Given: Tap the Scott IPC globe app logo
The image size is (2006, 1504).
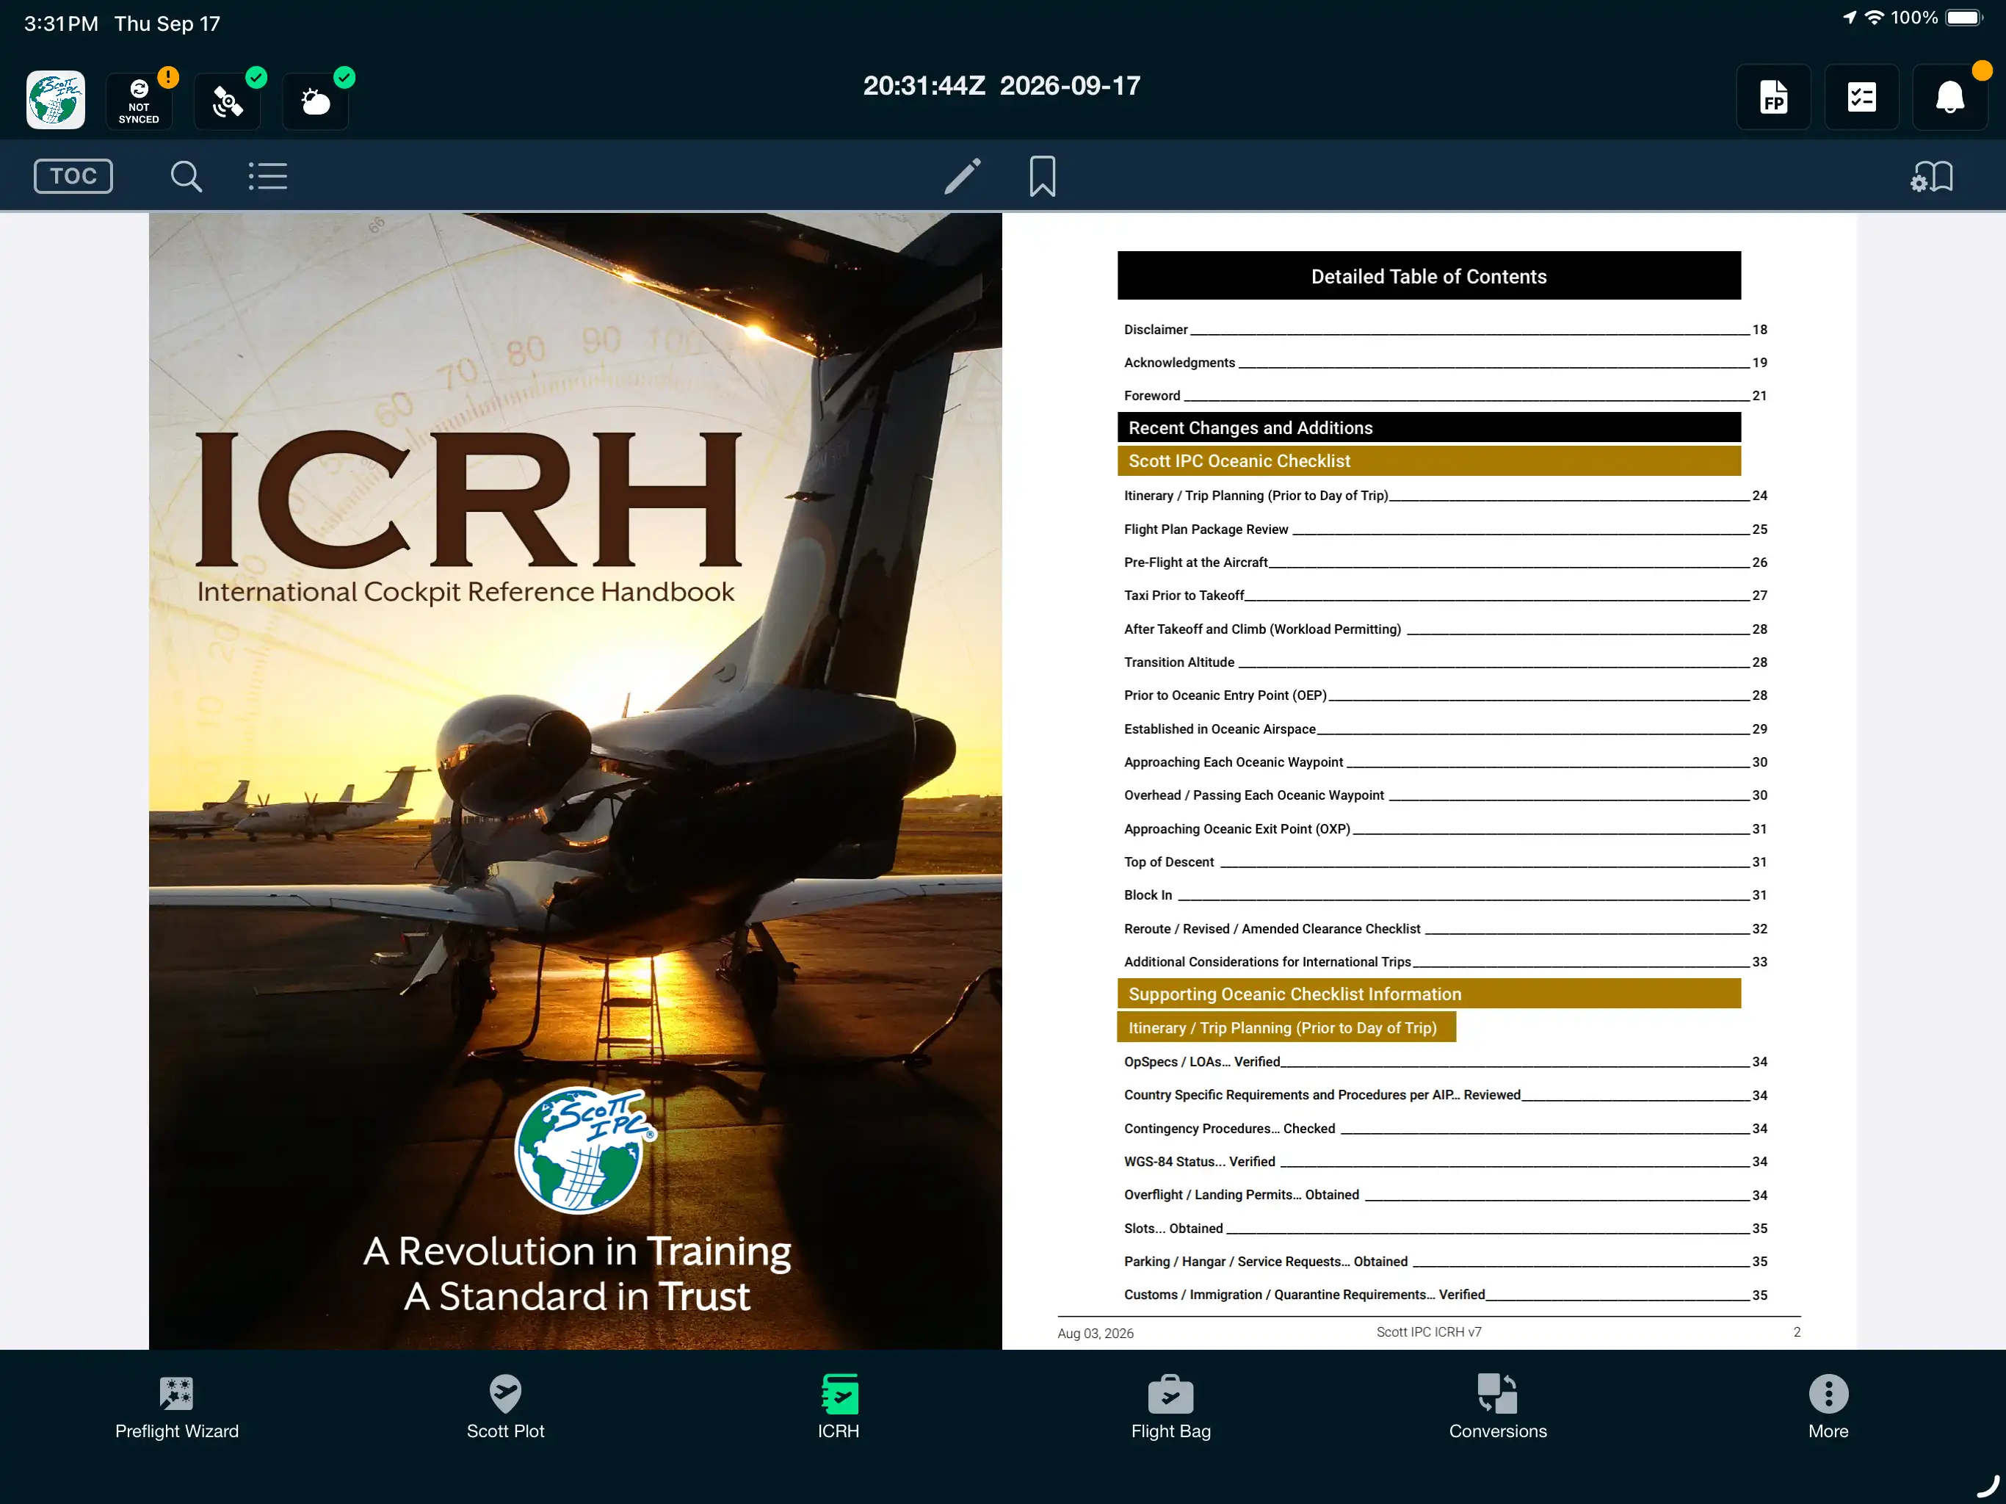Looking at the screenshot, I should click(x=55, y=99).
